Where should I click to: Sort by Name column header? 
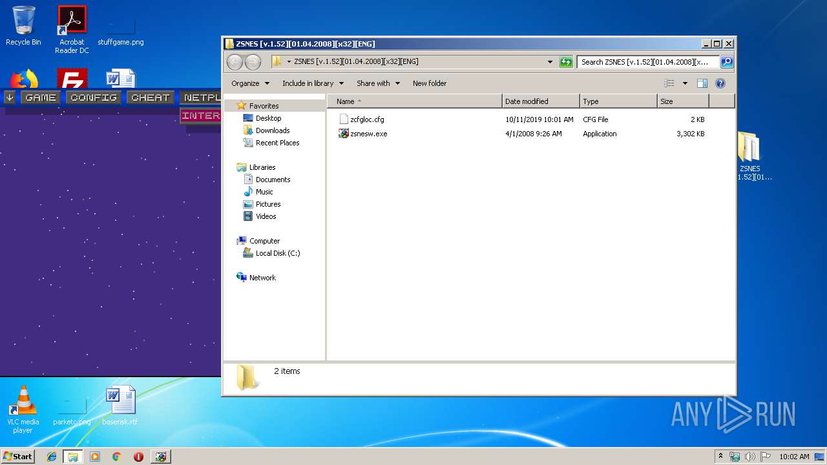click(x=415, y=101)
